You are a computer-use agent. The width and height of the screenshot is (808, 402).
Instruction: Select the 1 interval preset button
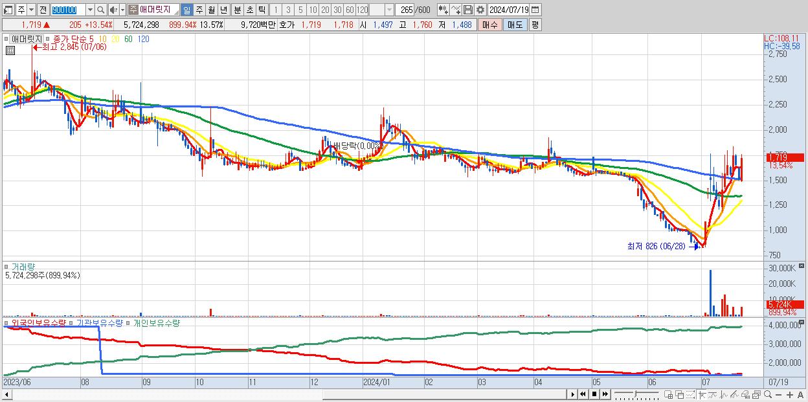point(276,10)
